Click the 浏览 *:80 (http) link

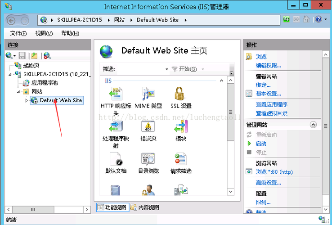coord(274,171)
